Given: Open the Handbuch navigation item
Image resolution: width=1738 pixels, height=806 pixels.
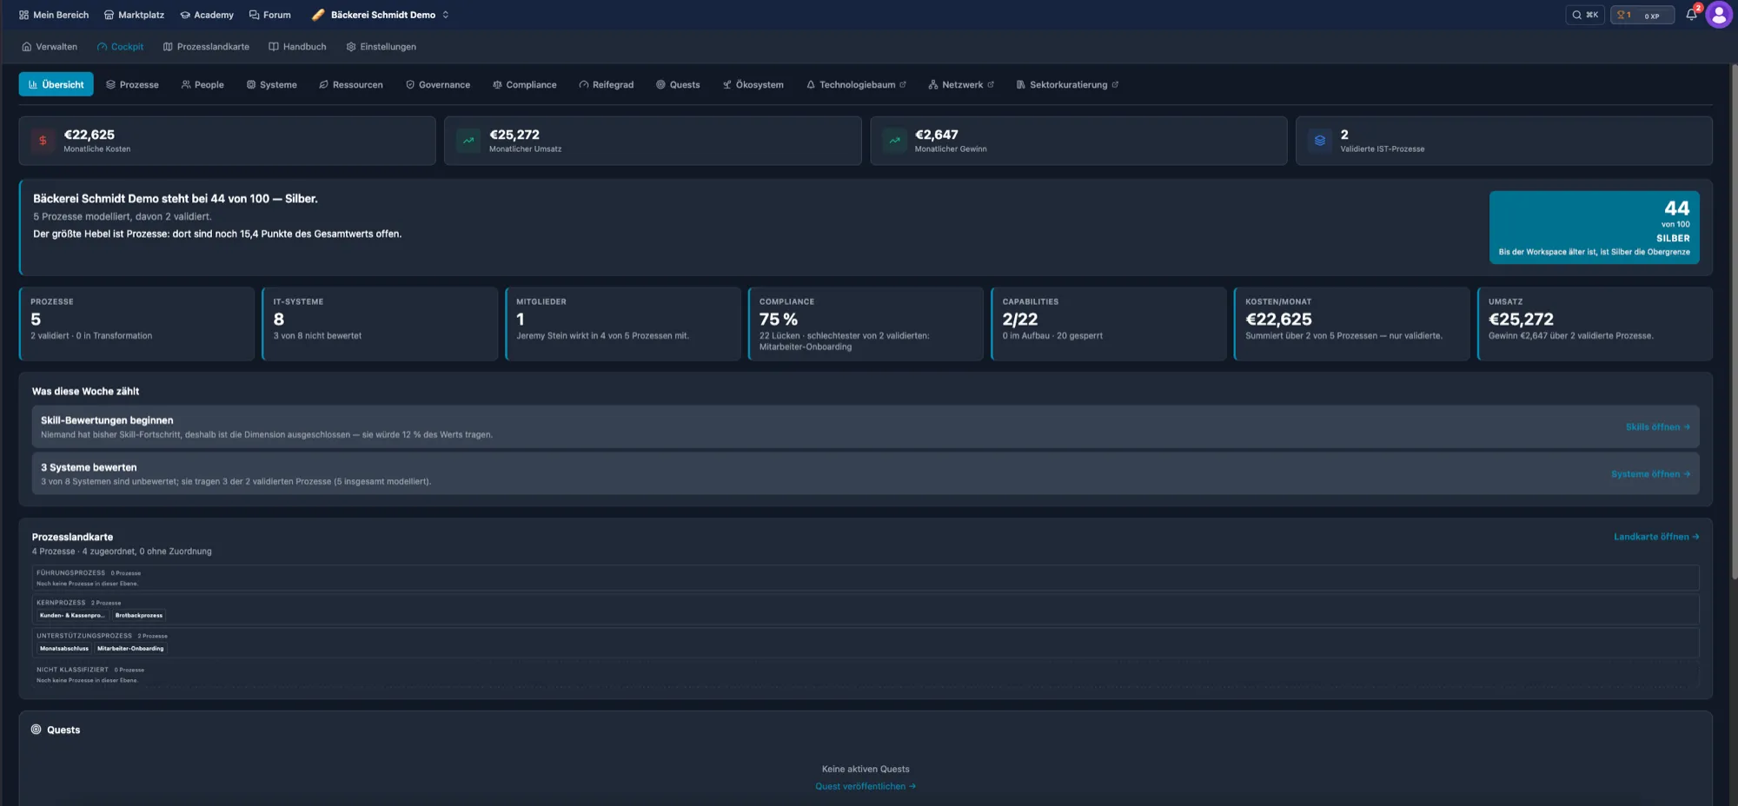Looking at the screenshot, I should [297, 47].
